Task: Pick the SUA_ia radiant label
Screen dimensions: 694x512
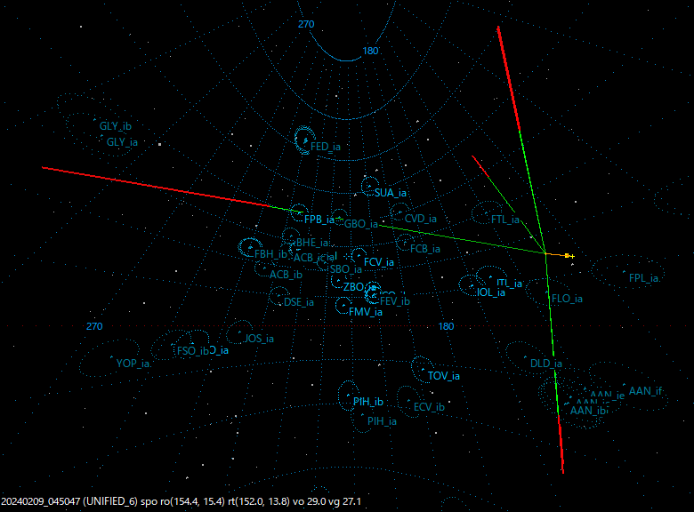Action: point(391,193)
